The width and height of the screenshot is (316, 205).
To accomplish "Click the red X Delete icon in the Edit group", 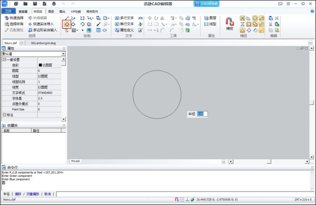I will (277, 18).
